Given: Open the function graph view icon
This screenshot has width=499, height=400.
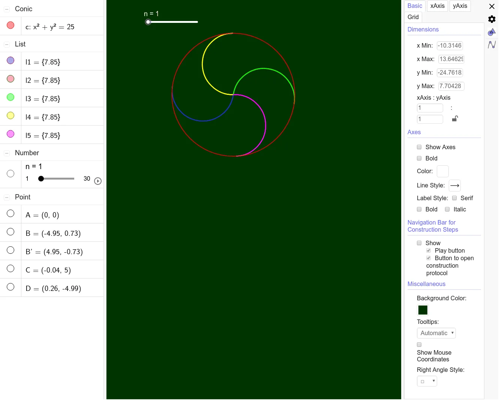Looking at the screenshot, I should pos(492,45).
